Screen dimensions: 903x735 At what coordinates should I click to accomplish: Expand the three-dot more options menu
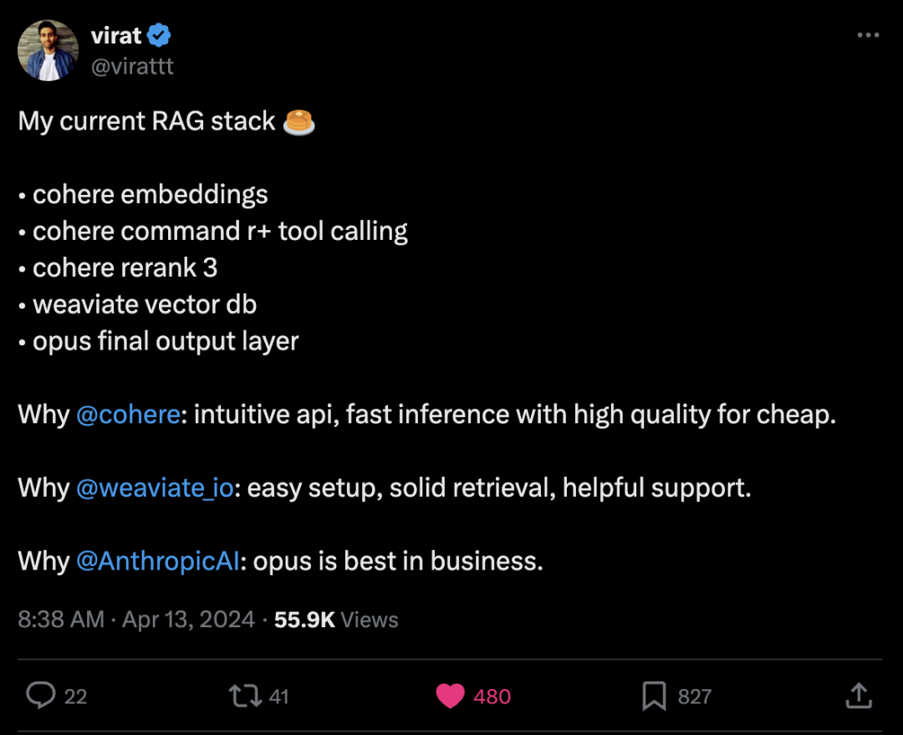click(x=868, y=35)
